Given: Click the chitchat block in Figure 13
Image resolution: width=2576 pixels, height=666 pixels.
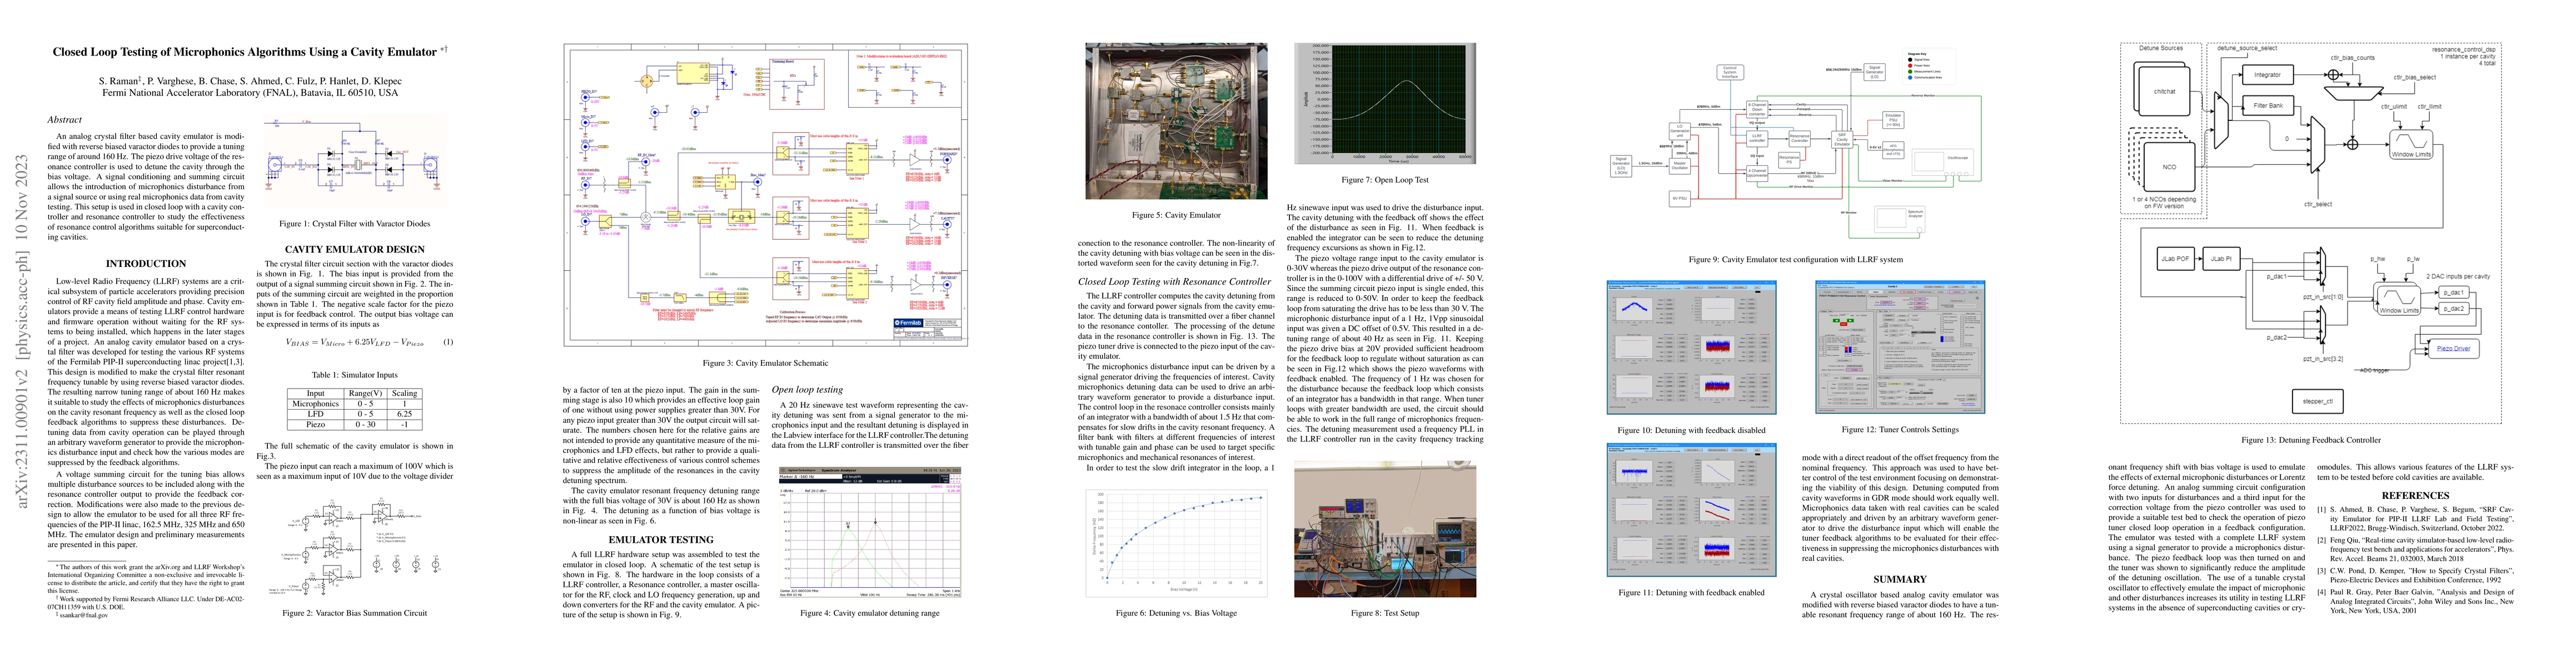Looking at the screenshot, I should click(2164, 92).
